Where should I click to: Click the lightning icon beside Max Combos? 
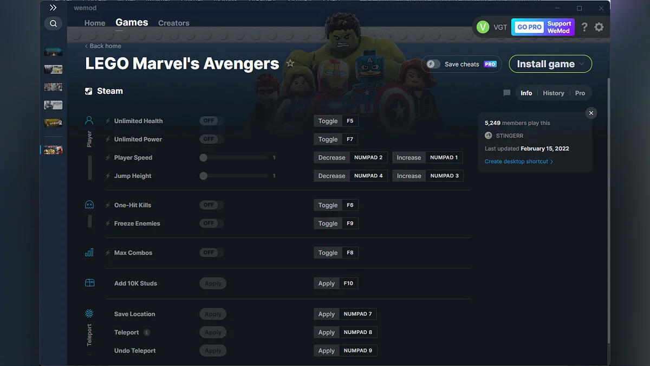pos(108,253)
